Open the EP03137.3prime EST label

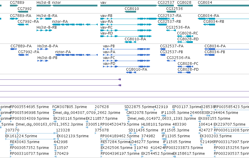click(187, 107)
